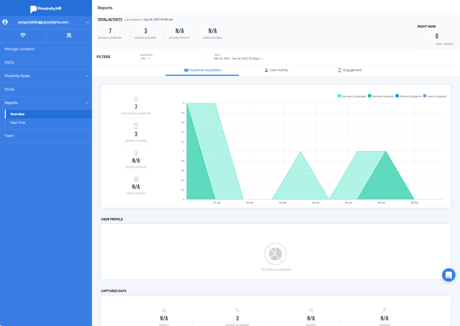Image resolution: width=460 pixels, height=326 pixels.
Task: Toggle Devices Connected legend swatch
Action: pyautogui.click(x=339, y=96)
